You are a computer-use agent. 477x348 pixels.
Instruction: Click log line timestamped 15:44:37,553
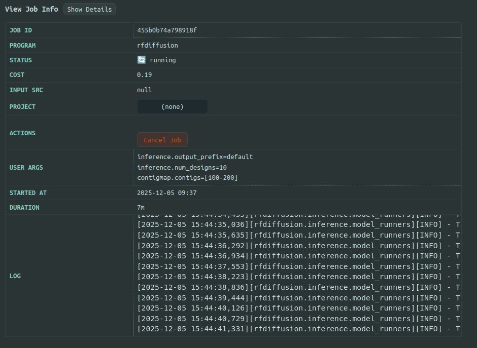click(x=299, y=266)
